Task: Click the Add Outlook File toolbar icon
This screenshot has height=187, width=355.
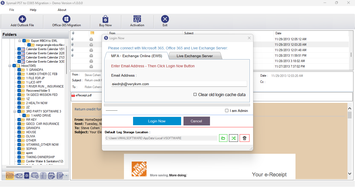Action: [22, 19]
